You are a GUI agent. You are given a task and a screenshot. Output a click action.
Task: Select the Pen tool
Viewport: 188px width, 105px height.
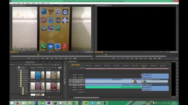pos(65,80)
